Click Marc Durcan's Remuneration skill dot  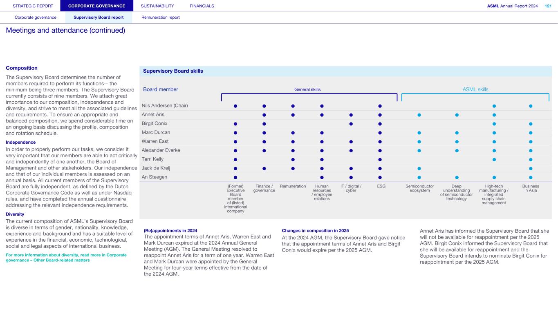point(293,133)
